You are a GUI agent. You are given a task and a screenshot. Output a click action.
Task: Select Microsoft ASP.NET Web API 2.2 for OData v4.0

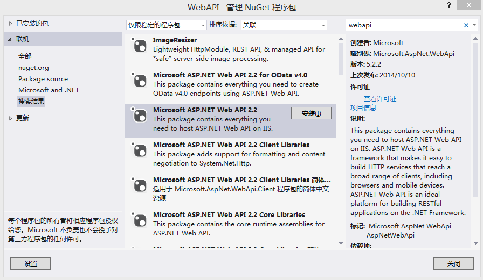coord(230,75)
